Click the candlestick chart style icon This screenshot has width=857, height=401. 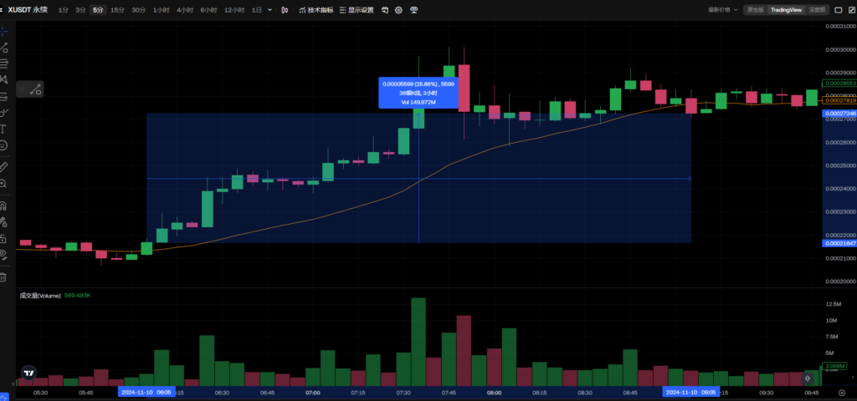coord(286,10)
